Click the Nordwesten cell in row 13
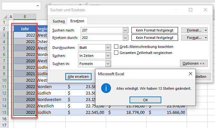Screen dimensions: 215x128 pyautogui.click(x=50, y=99)
